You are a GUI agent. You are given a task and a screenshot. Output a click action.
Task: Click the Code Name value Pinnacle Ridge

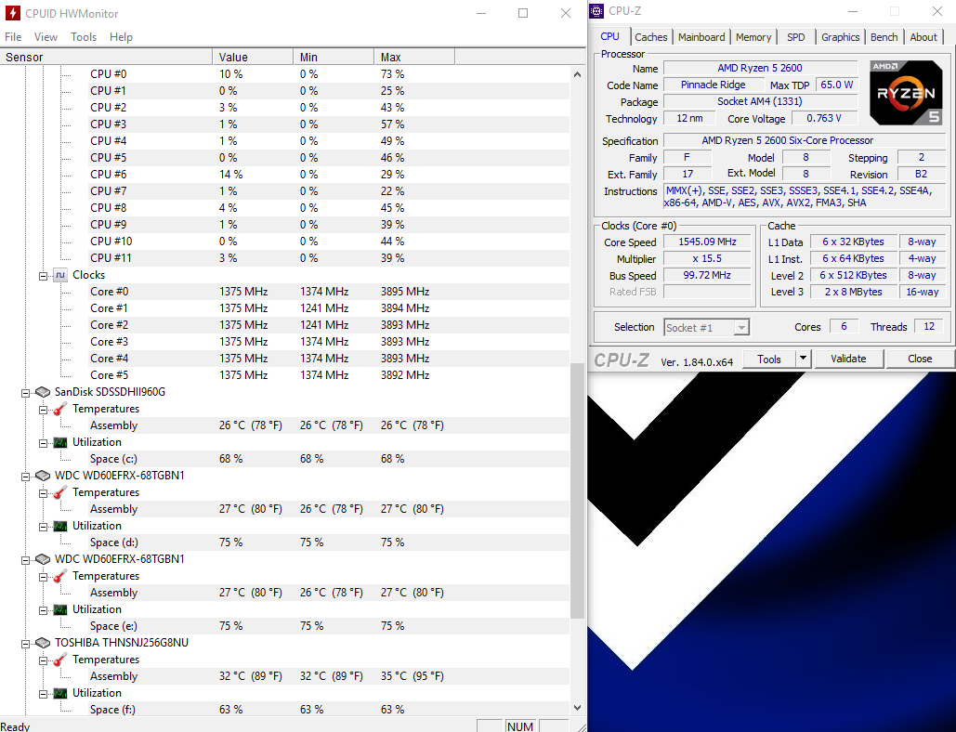pos(713,85)
